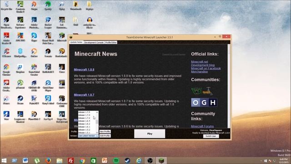Open Google Chrome from the taskbar
The width and height of the screenshot is (291, 164).
point(82,160)
